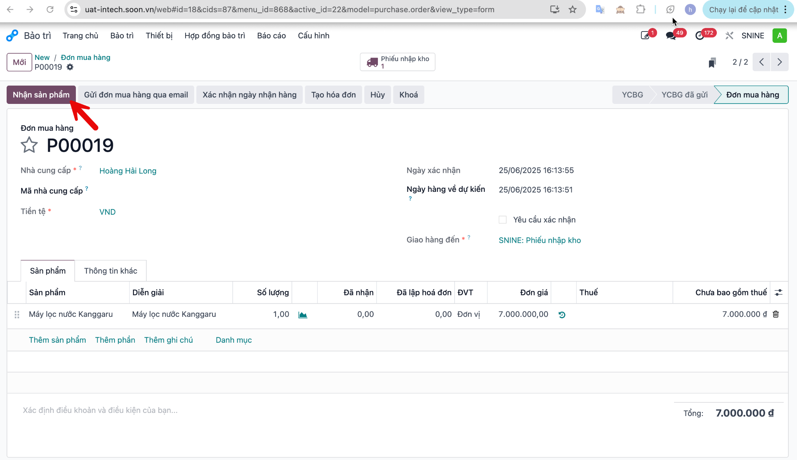Click the Google Translate icon in the toolbar

(600, 9)
